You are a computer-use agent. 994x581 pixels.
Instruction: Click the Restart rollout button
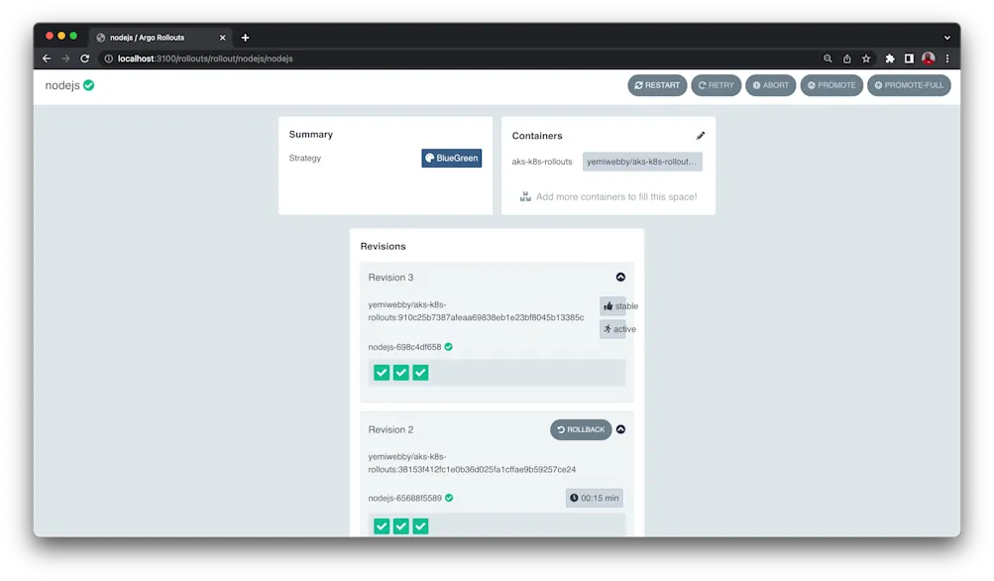(x=657, y=85)
